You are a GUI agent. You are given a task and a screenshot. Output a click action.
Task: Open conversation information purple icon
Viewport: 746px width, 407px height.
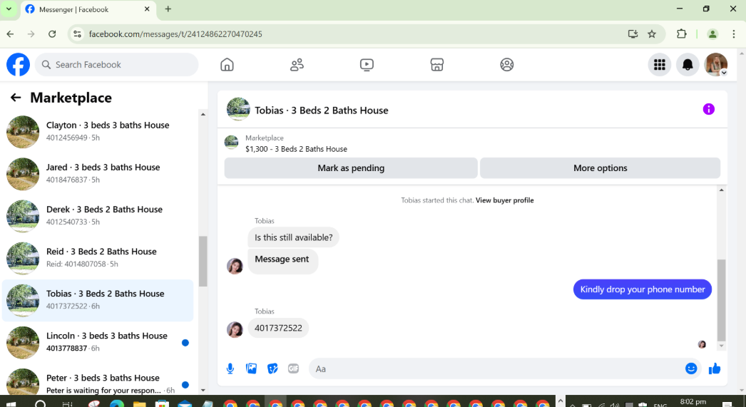[708, 109]
